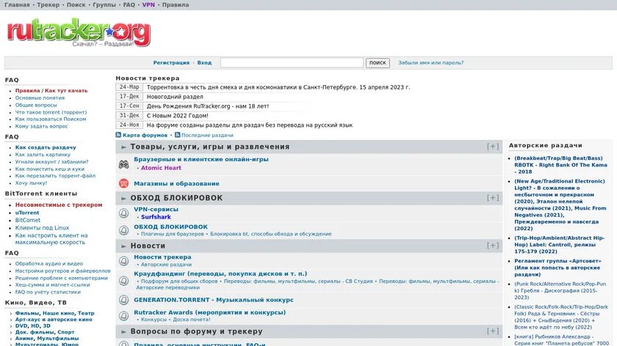Open Плагины для браузеров subforum
Viewport: 617px width, 346px height.
[x=173, y=234]
